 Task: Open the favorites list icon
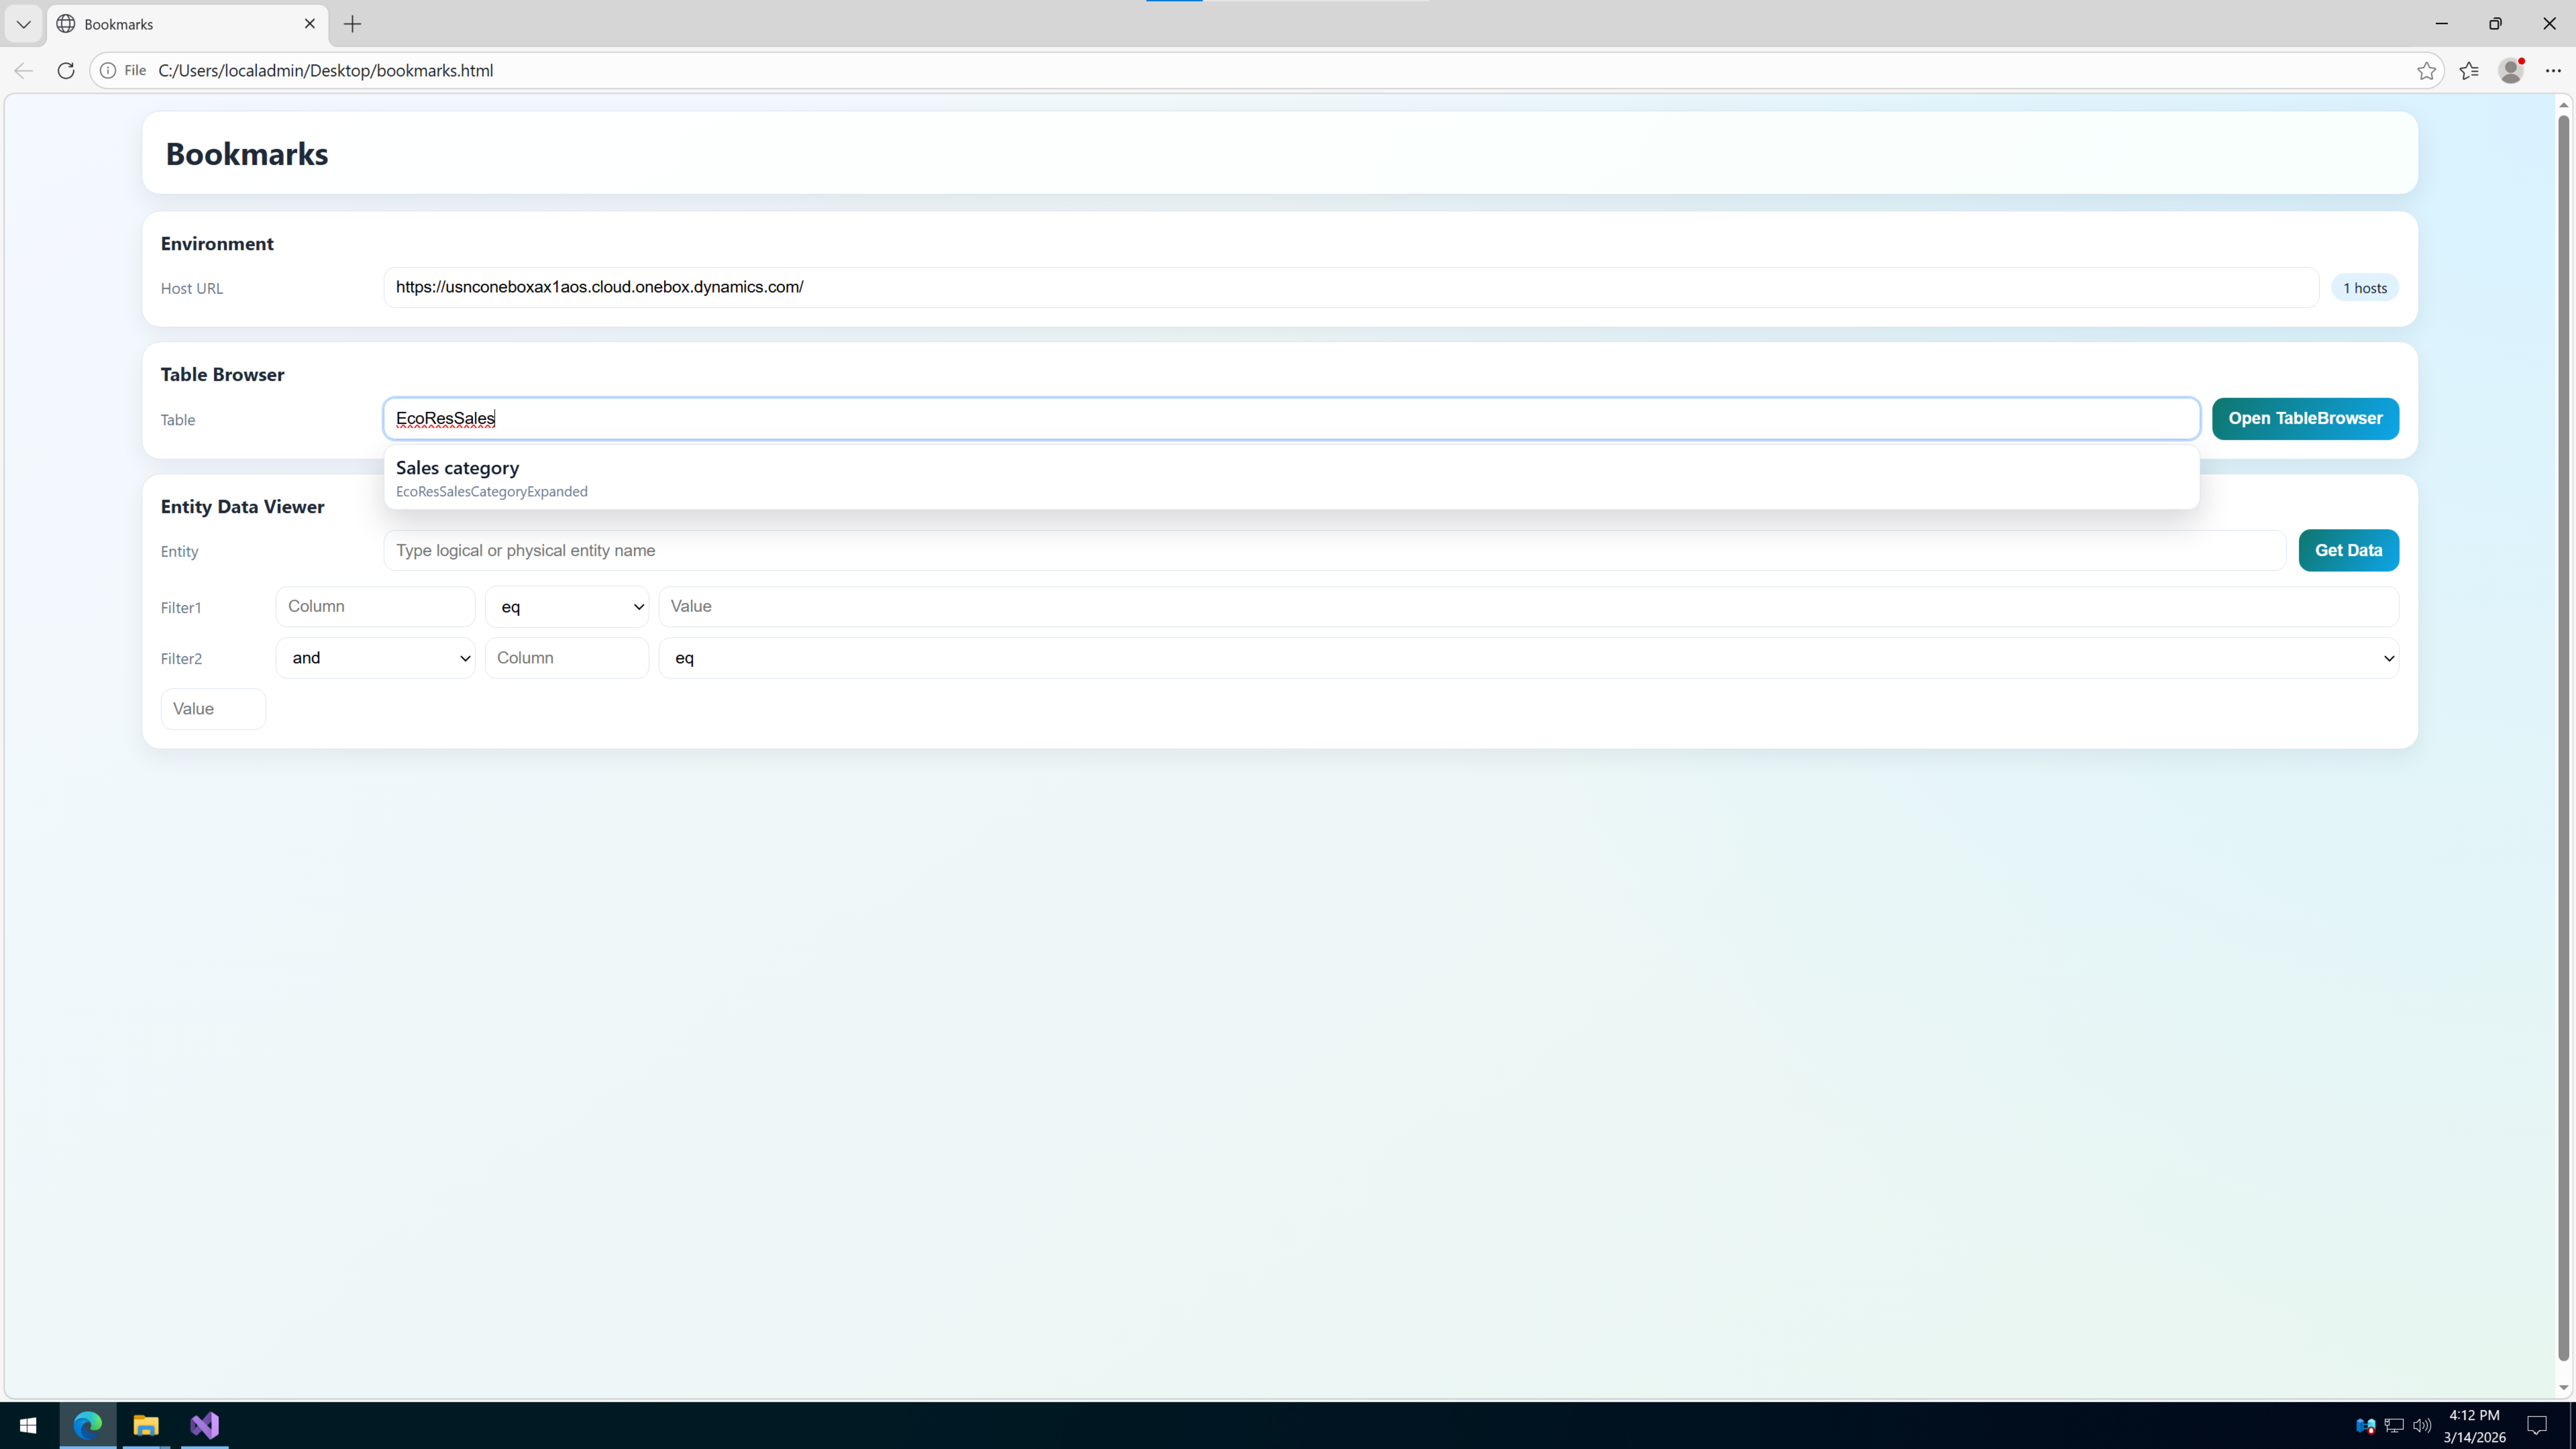click(x=2469, y=70)
